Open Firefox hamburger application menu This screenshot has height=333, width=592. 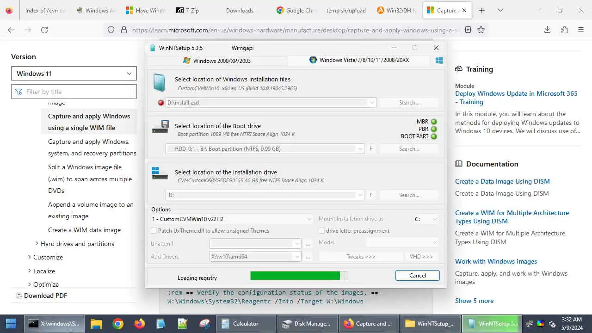(581, 30)
